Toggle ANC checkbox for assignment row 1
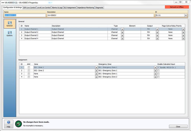 pos(29,67)
